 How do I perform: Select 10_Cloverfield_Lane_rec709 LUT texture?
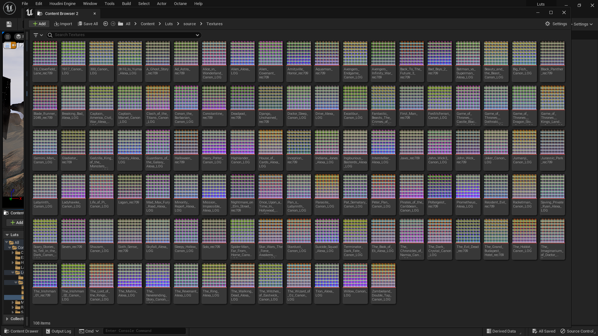click(x=45, y=61)
